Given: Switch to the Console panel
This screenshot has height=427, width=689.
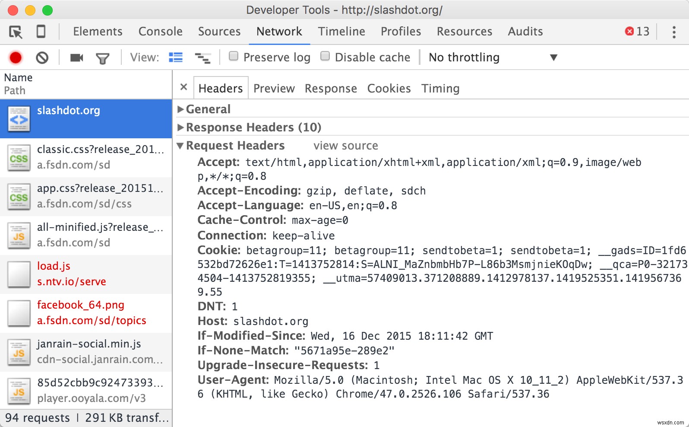Looking at the screenshot, I should [160, 32].
